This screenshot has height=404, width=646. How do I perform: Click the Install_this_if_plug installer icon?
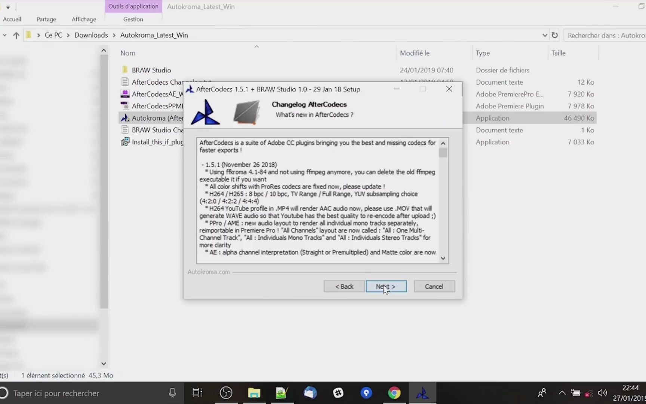coord(125,142)
